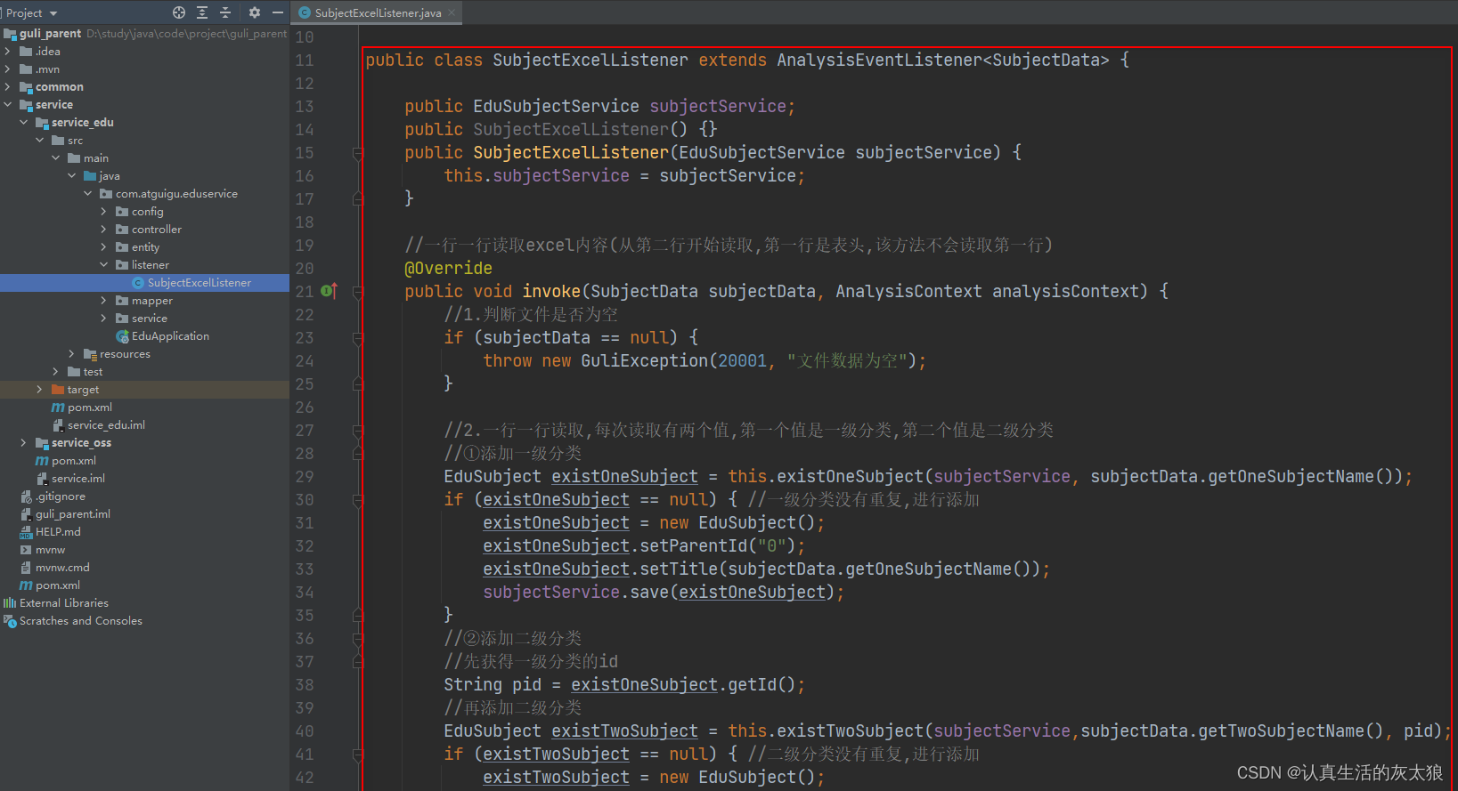Viewport: 1458px width, 791px height.
Task: Expand the .mvn folder
Action: point(8,69)
